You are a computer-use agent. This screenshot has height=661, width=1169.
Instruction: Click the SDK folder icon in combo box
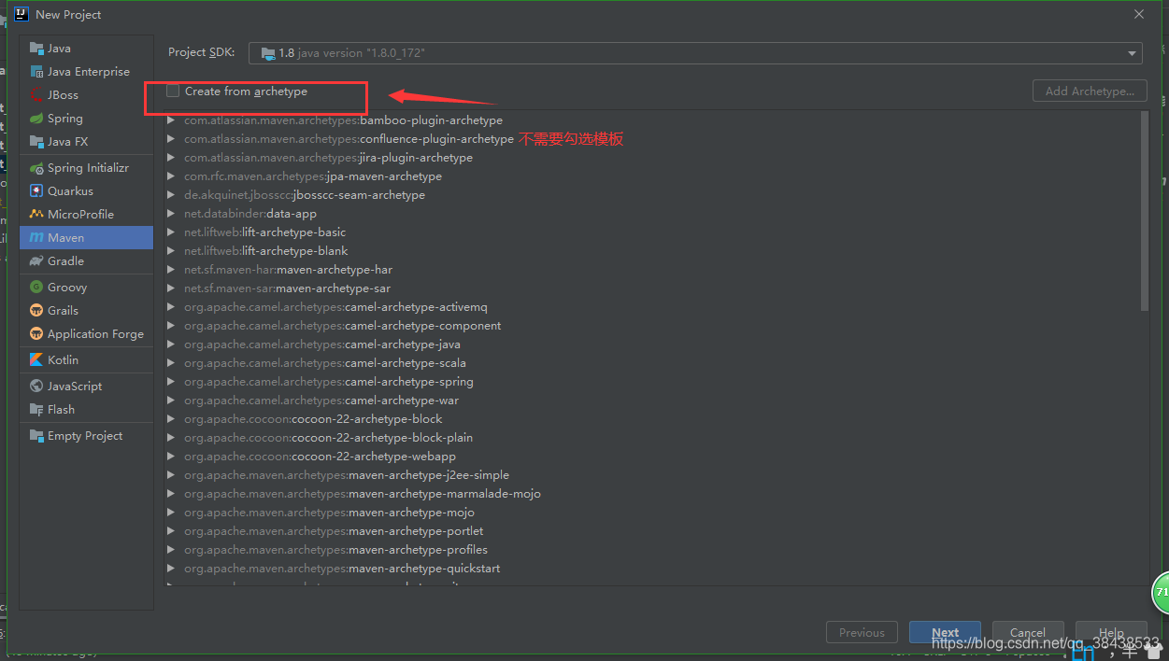point(268,54)
